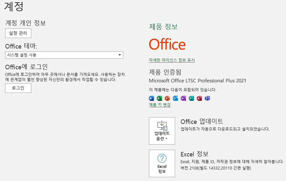Click the Excel app icon in product list
Viewport: 286px width, 181px height.
point(159,98)
